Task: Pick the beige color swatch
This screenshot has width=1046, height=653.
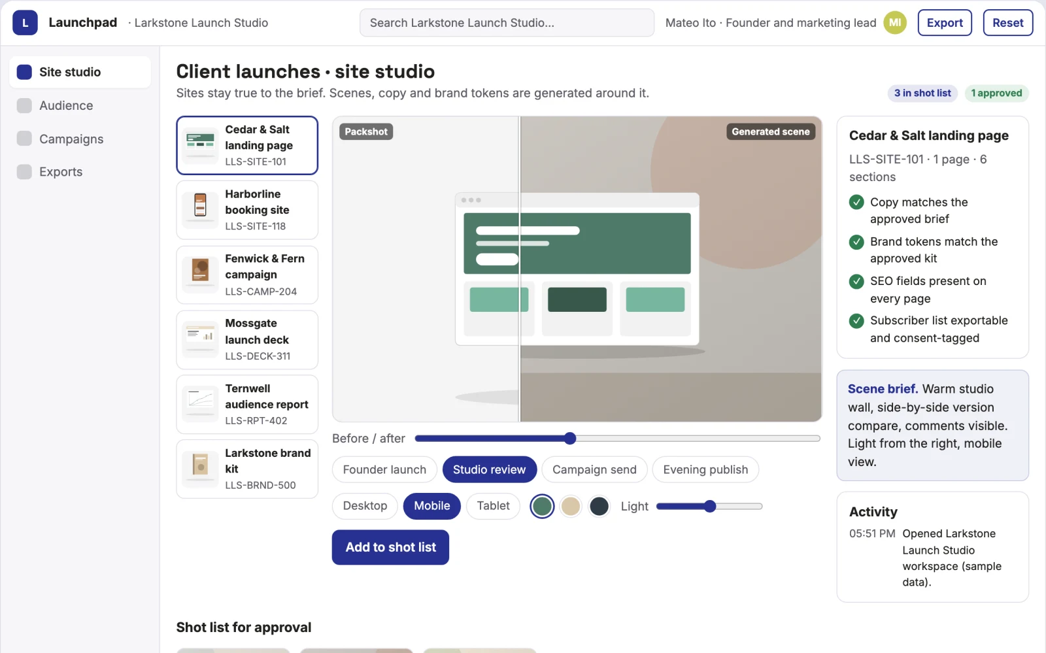Action: [x=571, y=506]
